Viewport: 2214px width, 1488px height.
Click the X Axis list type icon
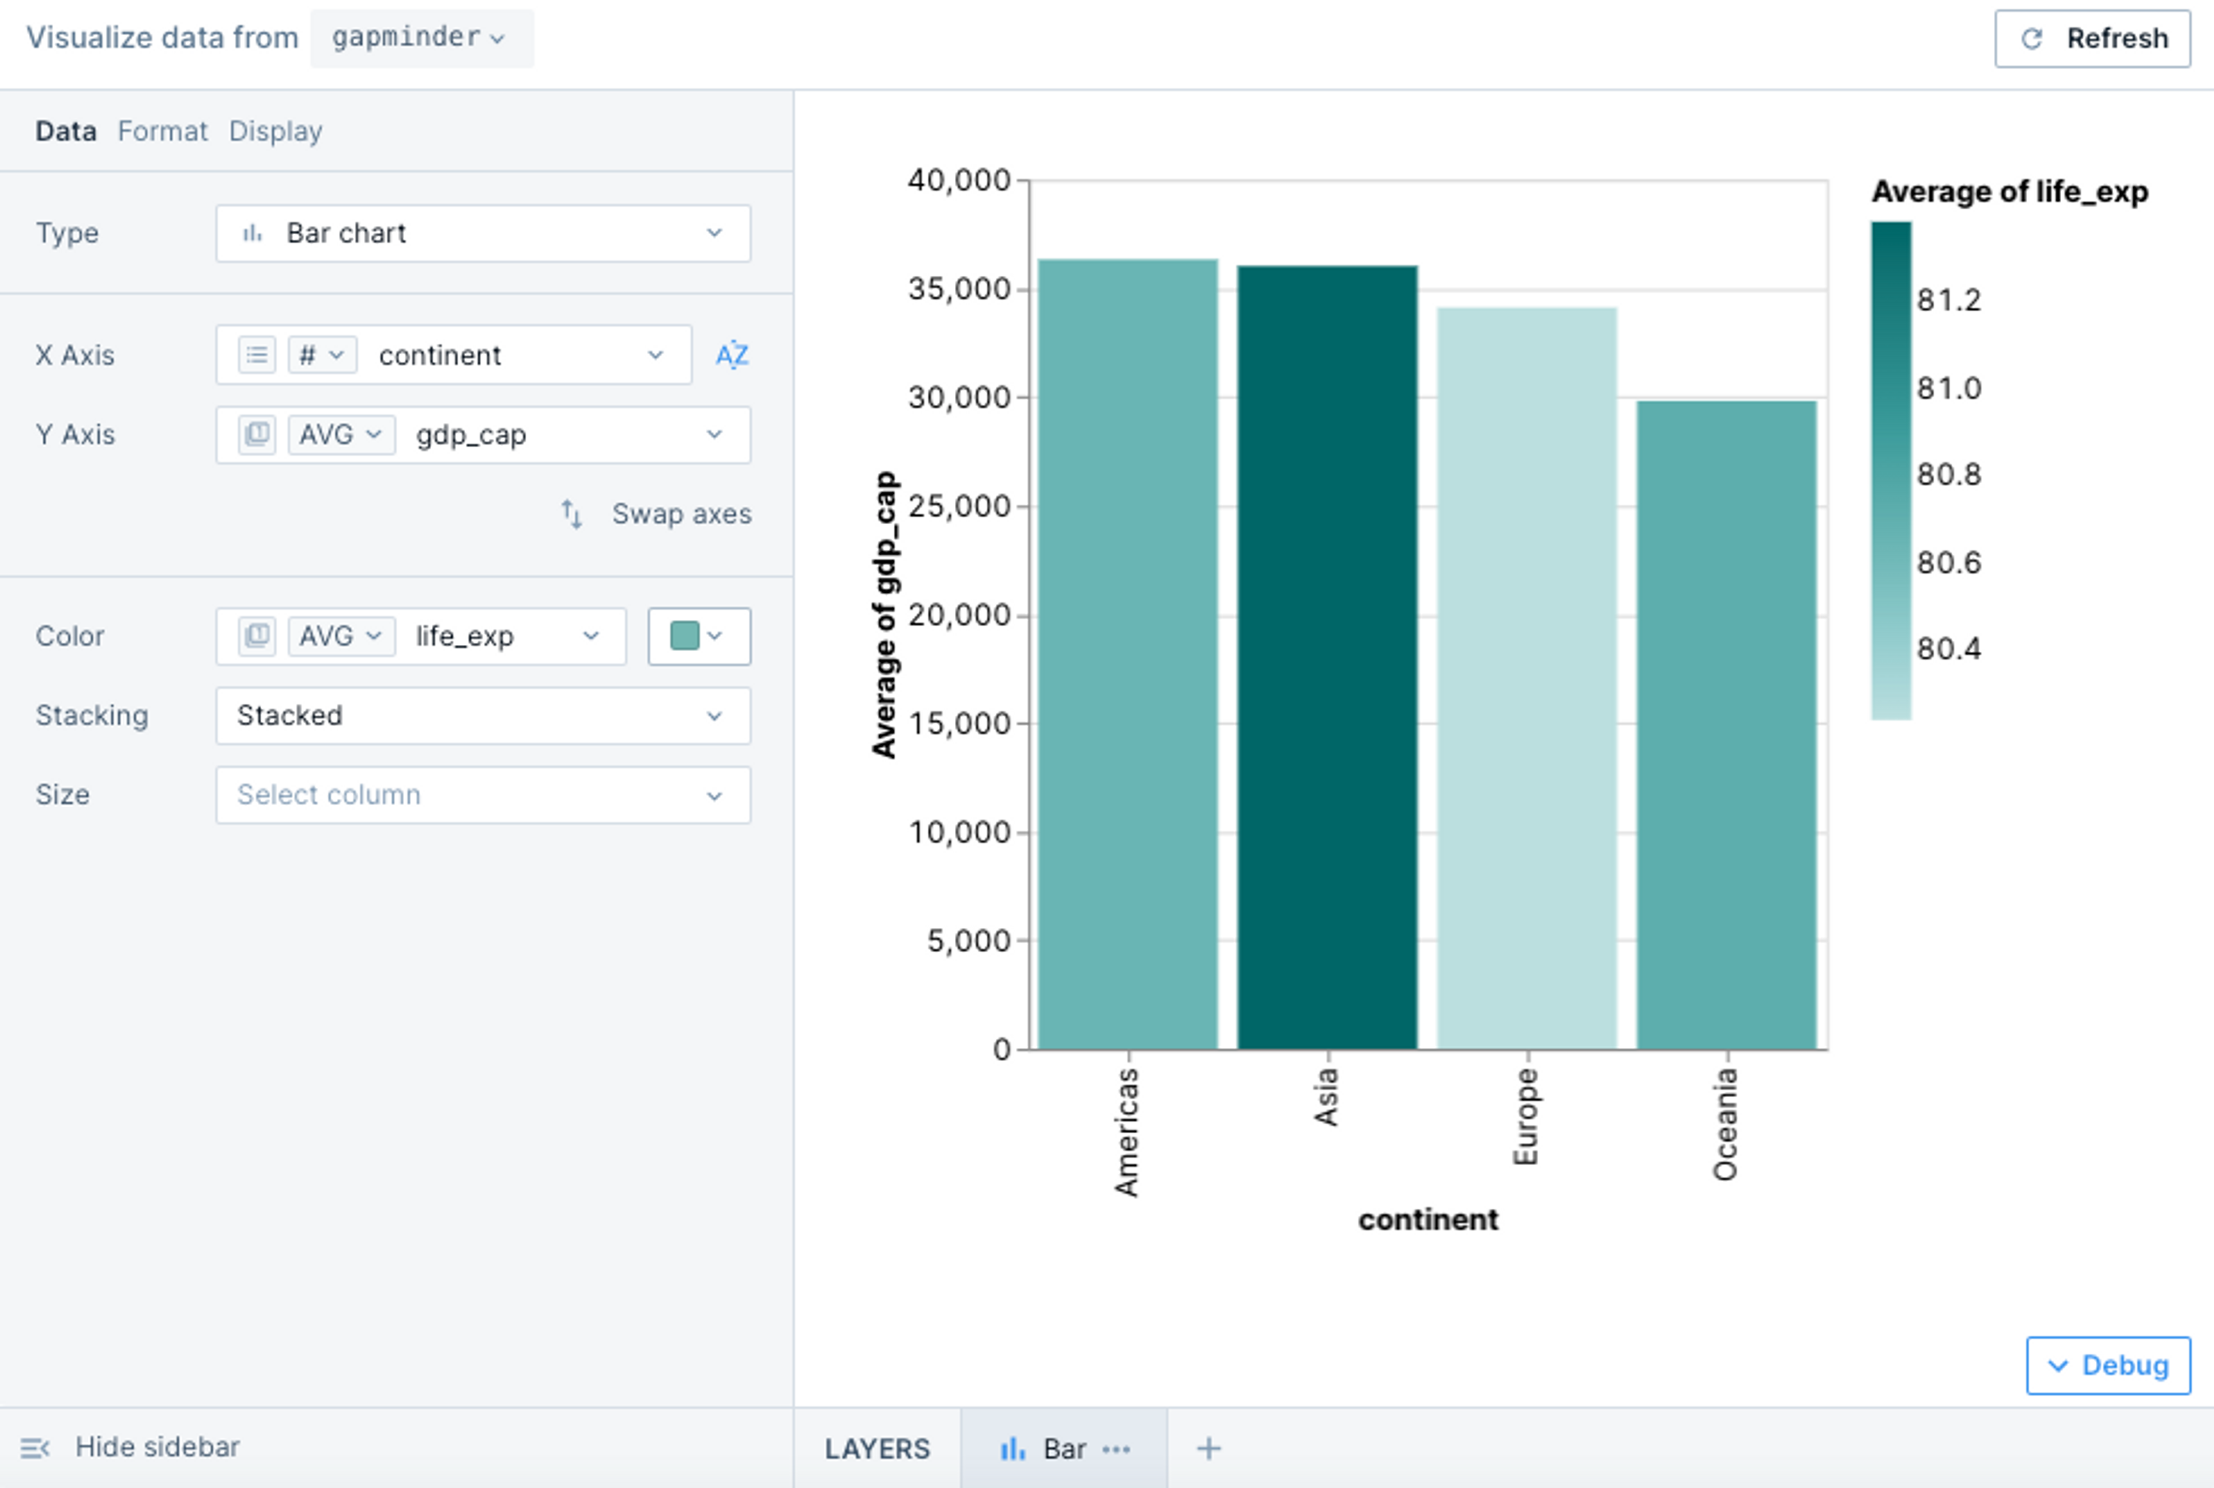[x=256, y=355]
